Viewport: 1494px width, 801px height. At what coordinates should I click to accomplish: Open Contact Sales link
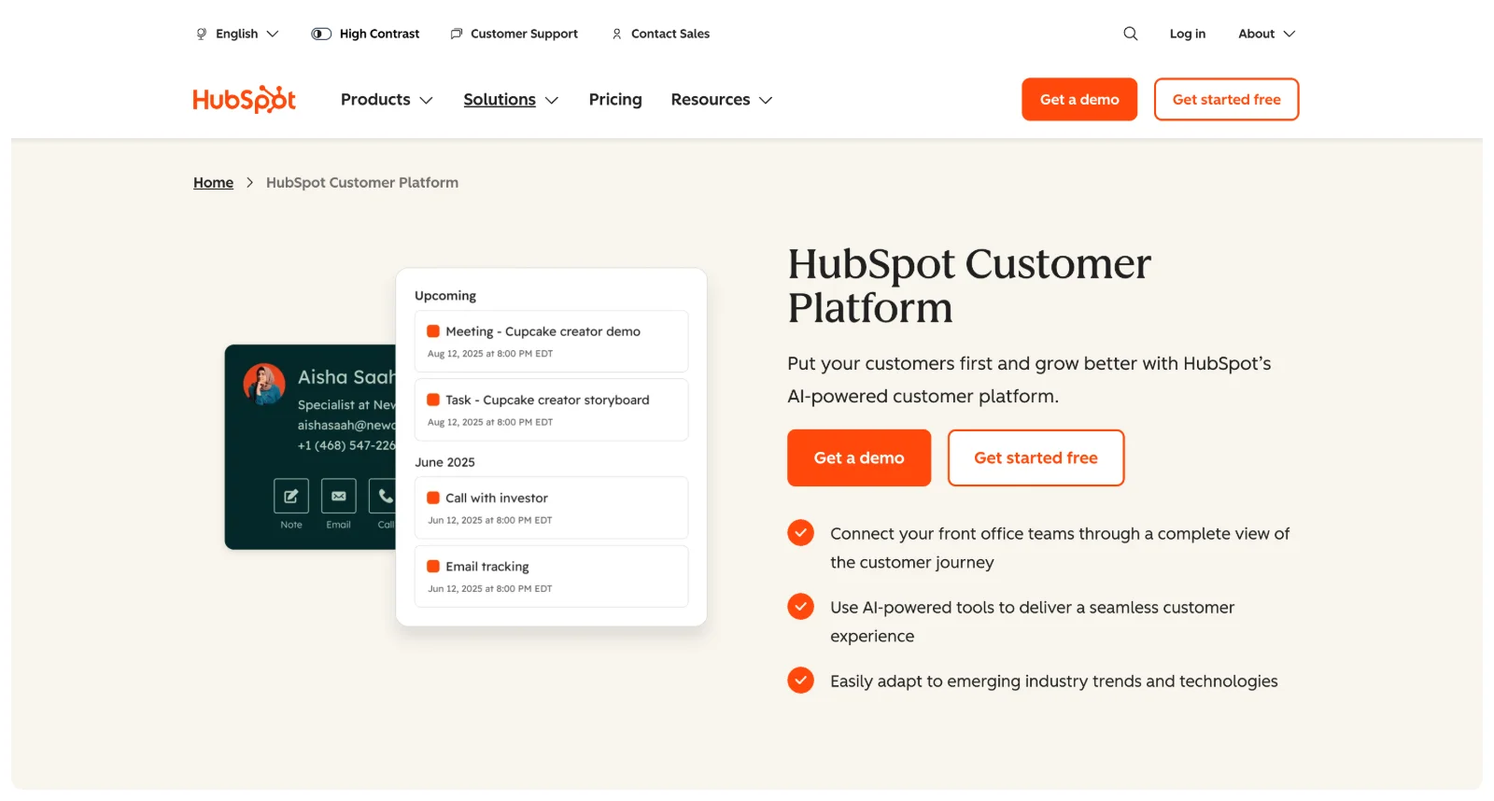click(661, 34)
